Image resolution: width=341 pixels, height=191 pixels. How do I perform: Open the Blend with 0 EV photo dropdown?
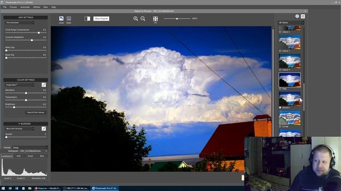coord(20,128)
